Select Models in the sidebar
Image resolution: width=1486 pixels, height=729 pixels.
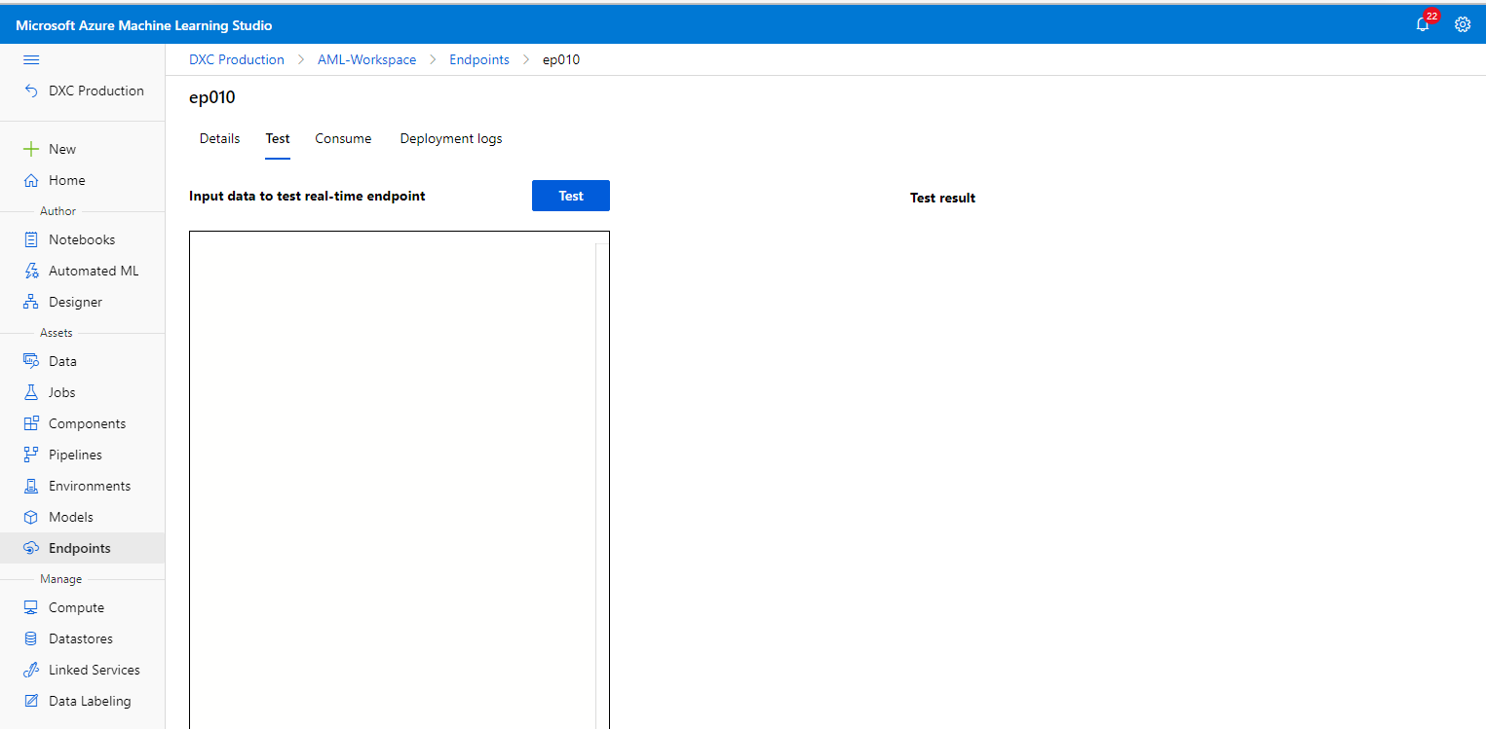click(71, 517)
